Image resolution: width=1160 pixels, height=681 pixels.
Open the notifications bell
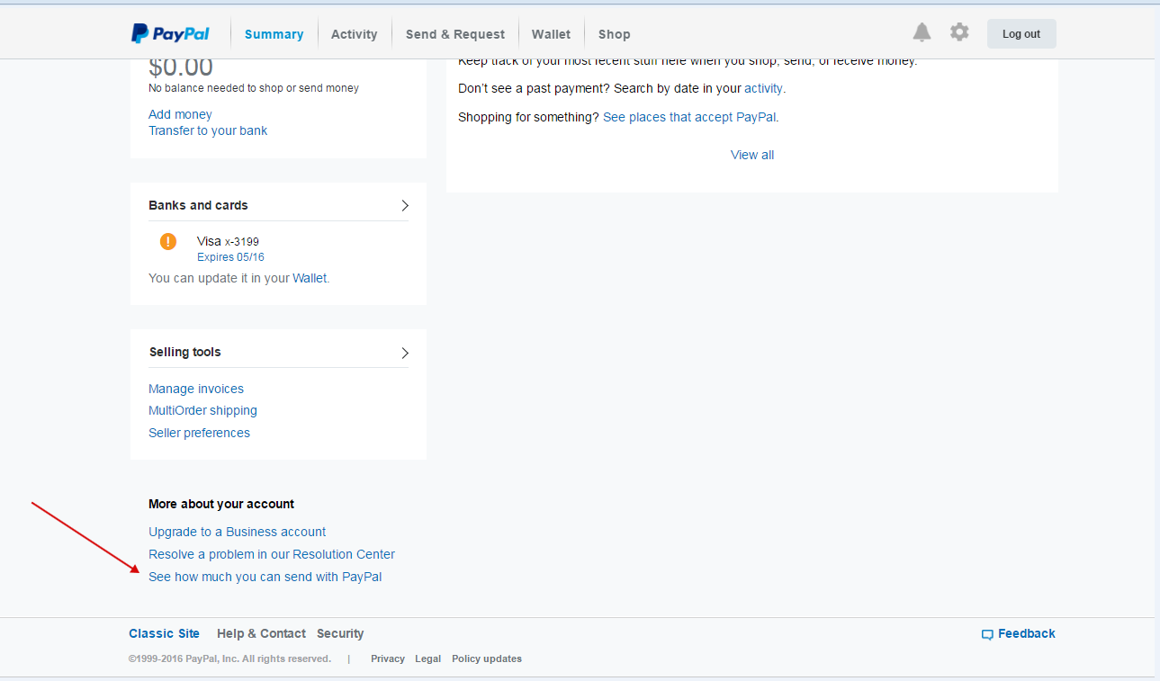[x=922, y=32]
